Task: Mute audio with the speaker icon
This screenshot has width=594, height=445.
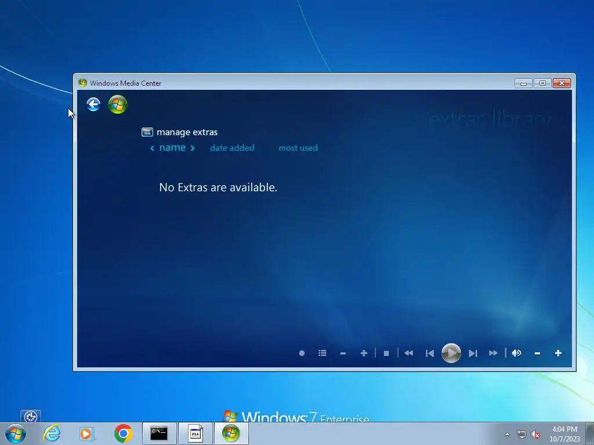Action: pyautogui.click(x=516, y=353)
